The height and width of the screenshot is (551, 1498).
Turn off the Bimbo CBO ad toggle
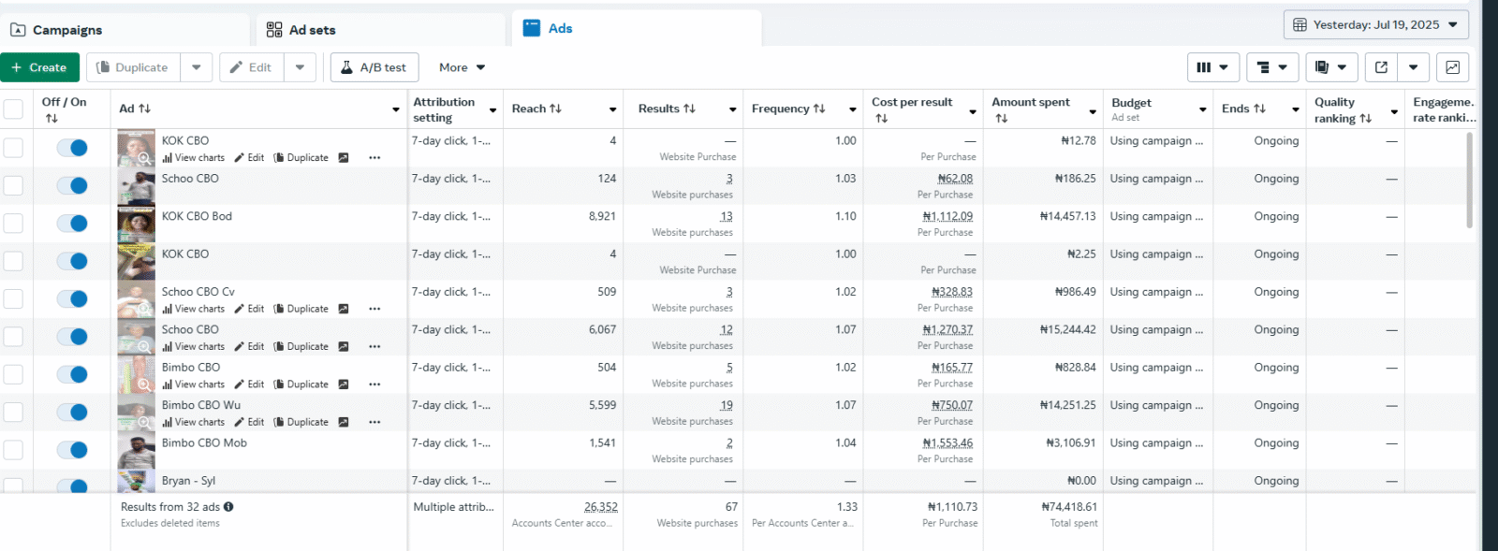pyautogui.click(x=72, y=374)
